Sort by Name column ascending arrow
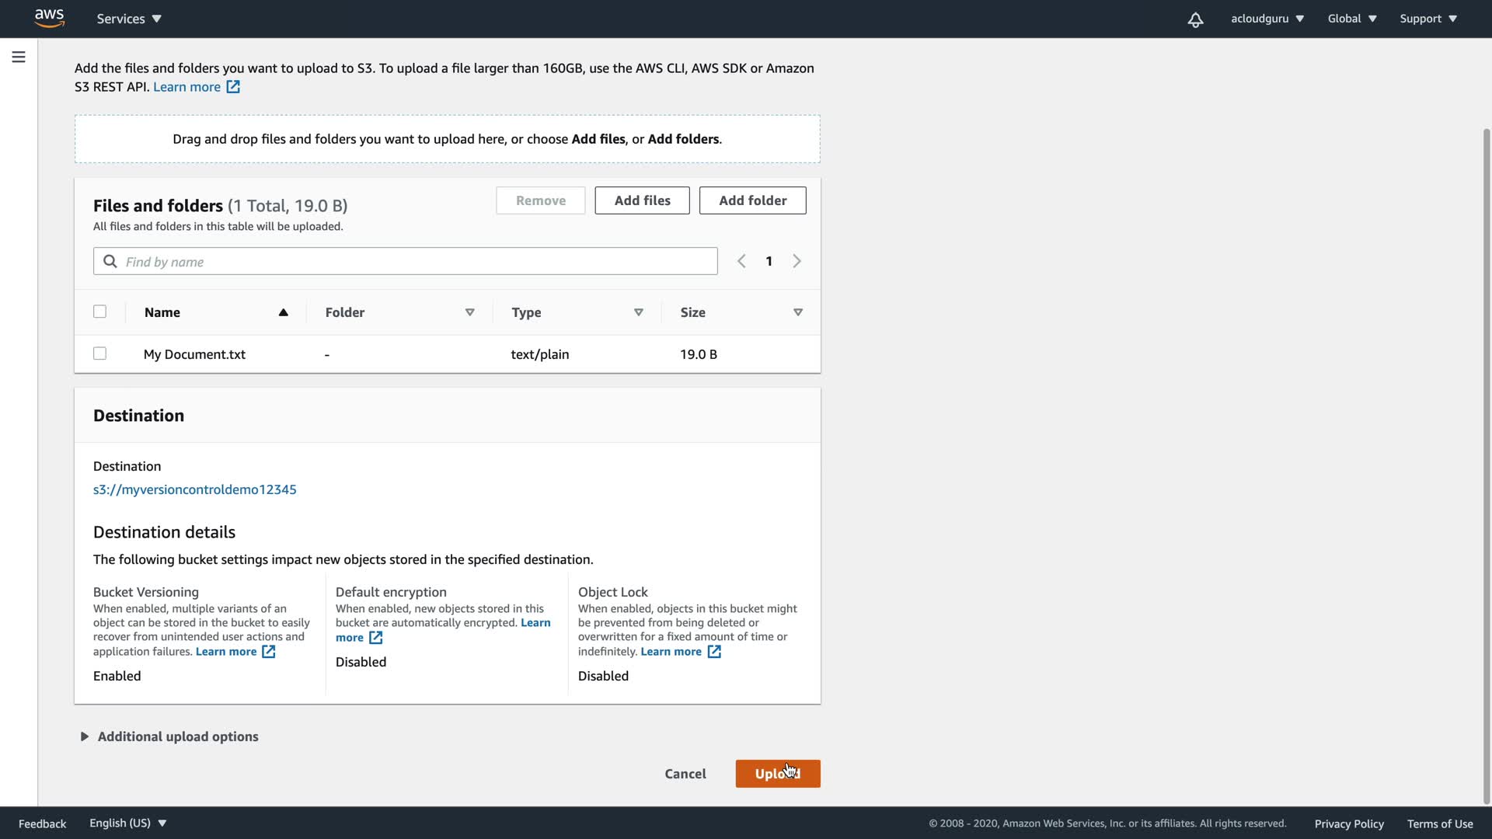 click(x=283, y=312)
